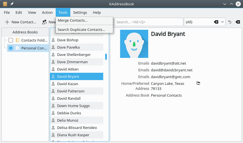The width and height of the screenshot is (243, 143).
Task: Click person icon next to Dave Pavelka
Action: pyautogui.click(x=53, y=47)
